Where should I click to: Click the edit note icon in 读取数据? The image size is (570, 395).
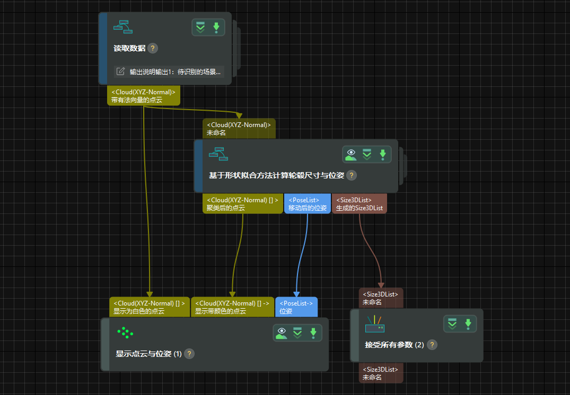click(x=120, y=71)
